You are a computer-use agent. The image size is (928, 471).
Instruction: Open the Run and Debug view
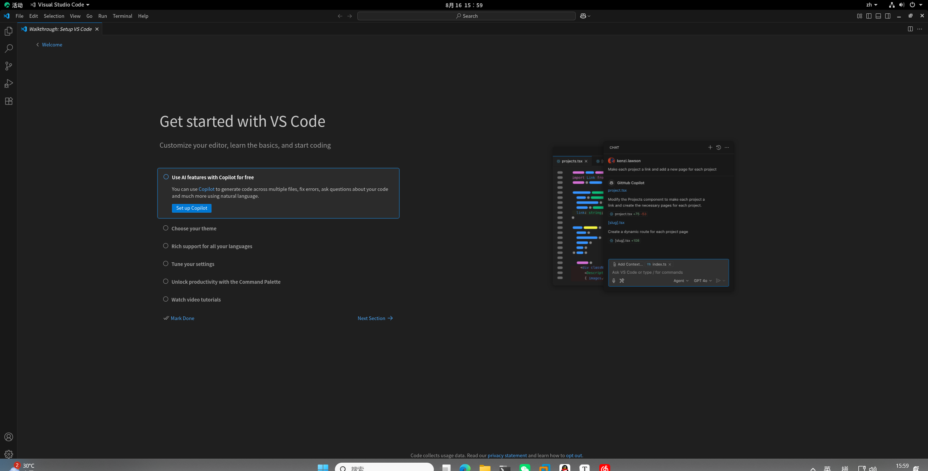(8, 83)
